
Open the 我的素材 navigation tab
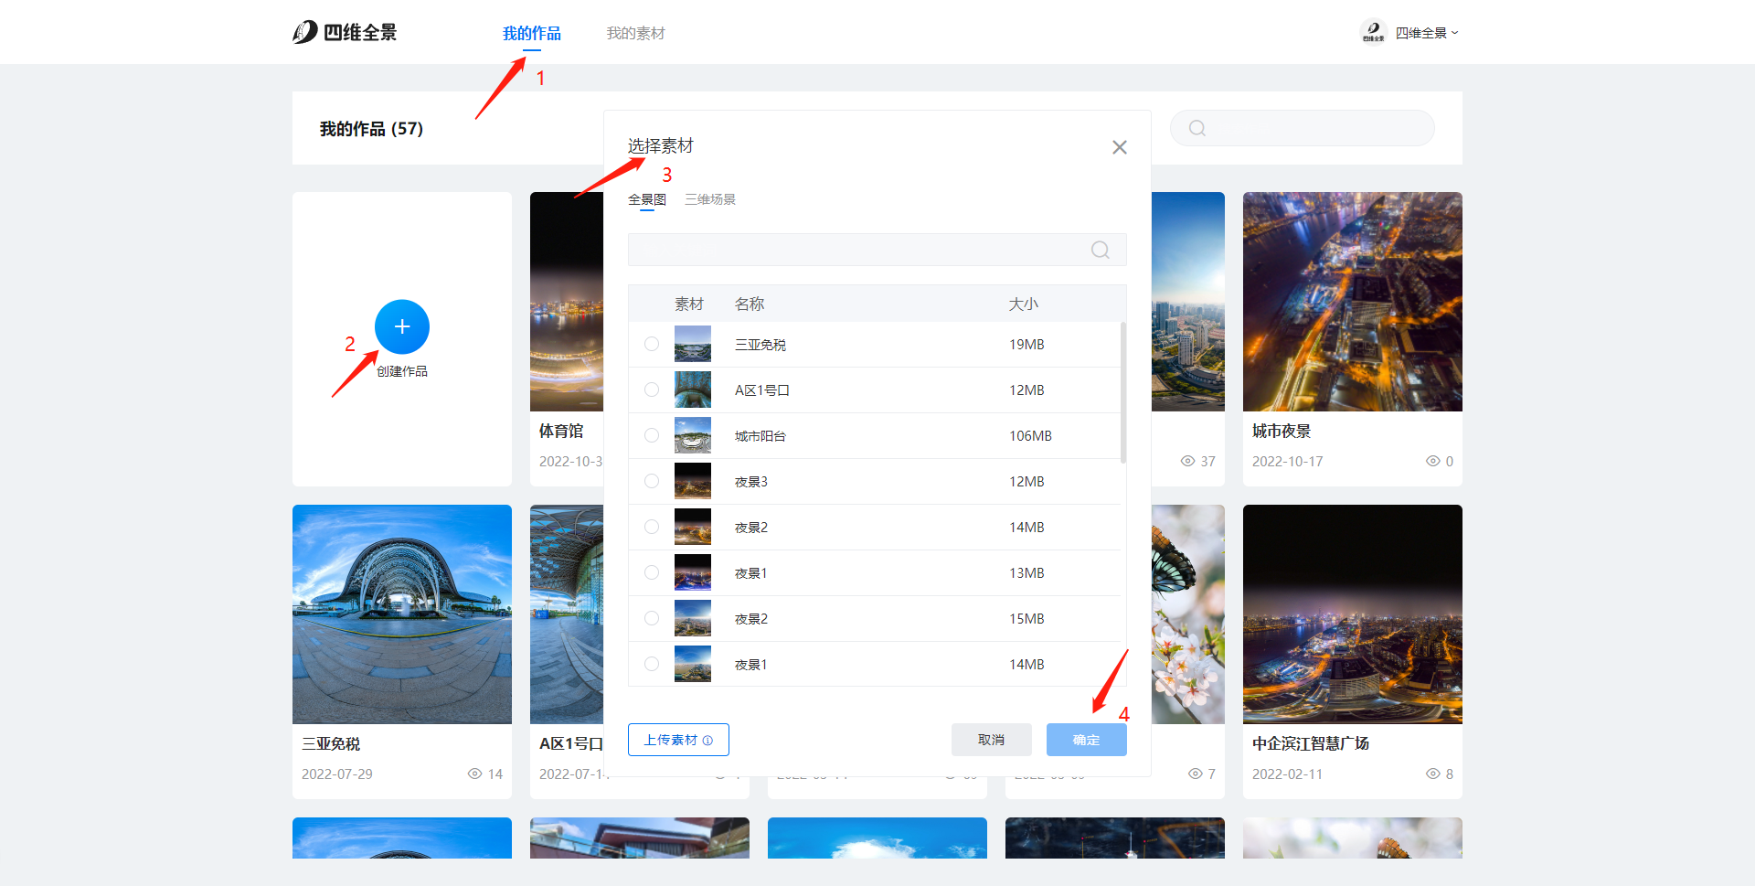click(x=635, y=34)
